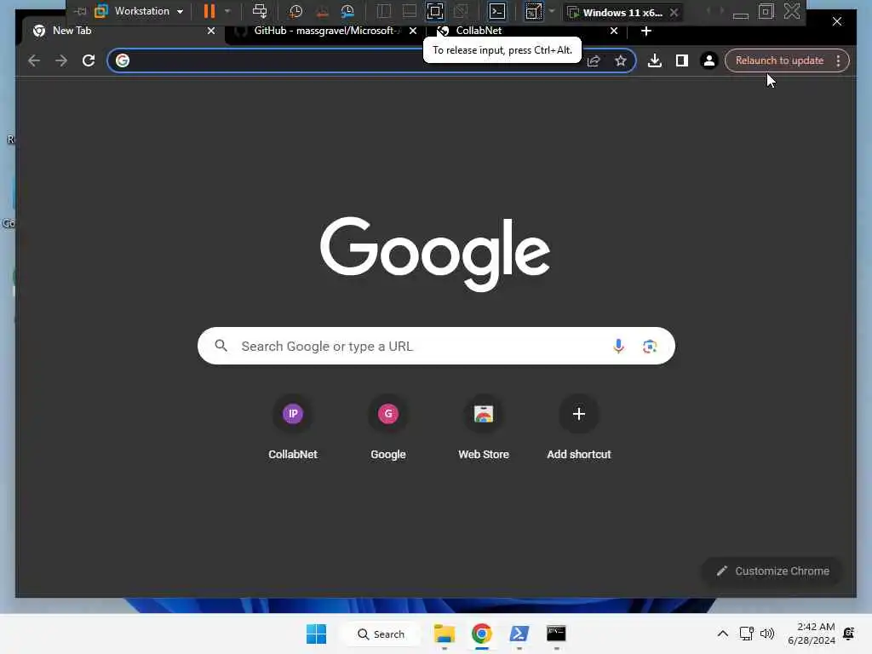
Task: Toggle the Chrome side panel icon
Action: 682,60
